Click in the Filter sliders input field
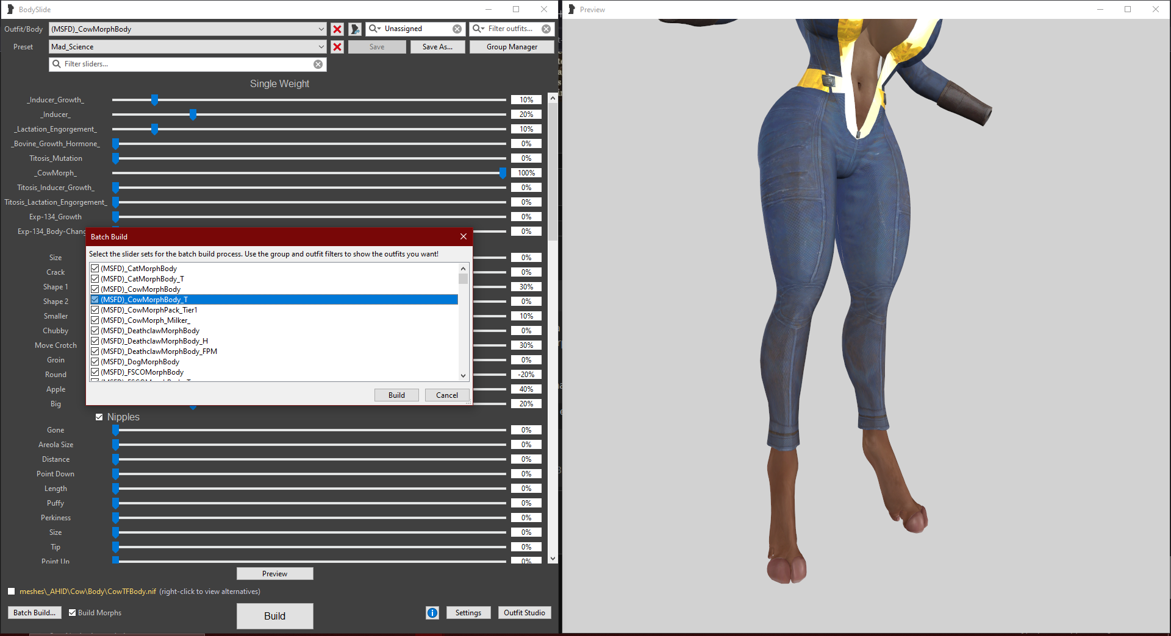The width and height of the screenshot is (1171, 636). coord(187,64)
